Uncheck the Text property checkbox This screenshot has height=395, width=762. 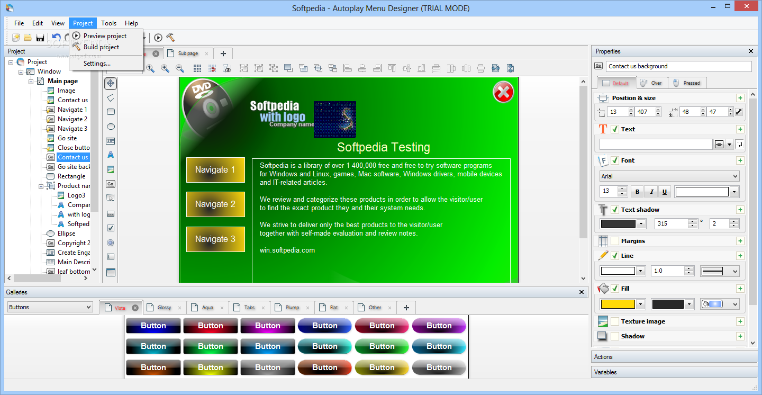pyautogui.click(x=614, y=129)
